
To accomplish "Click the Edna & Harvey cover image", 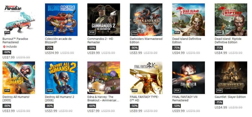I will [x=104, y=78].
